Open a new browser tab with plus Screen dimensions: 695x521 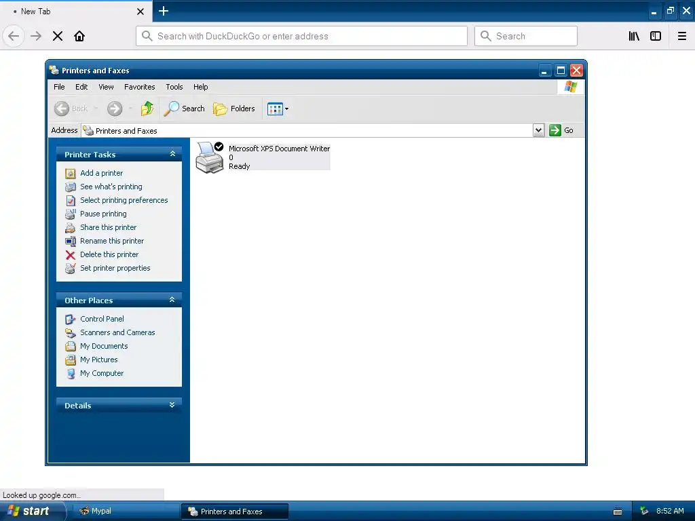164,11
